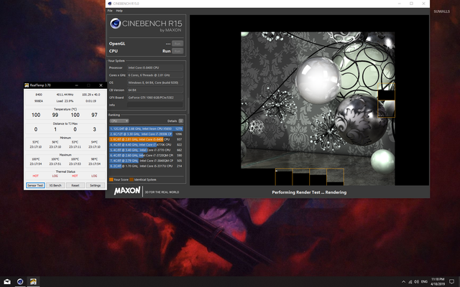Minimize the RealTemp window
460x287 pixels.
76,85
